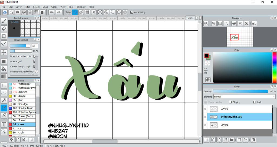The height and width of the screenshot is (147, 277).
Task: Click the Undo arrow in the toolbar
Action: [x=52, y=12]
